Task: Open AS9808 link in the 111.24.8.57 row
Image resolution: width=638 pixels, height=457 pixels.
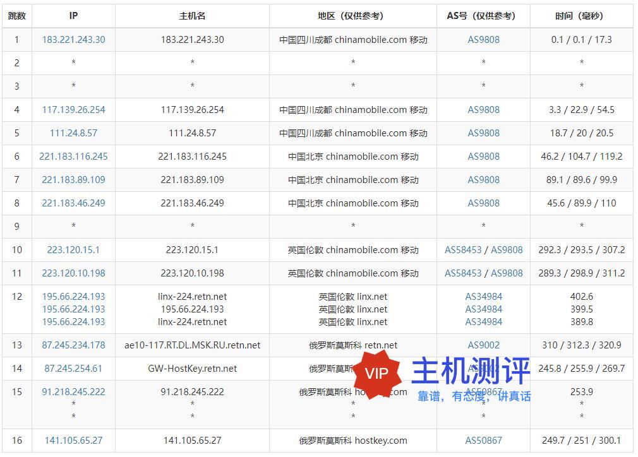Action: tap(483, 133)
